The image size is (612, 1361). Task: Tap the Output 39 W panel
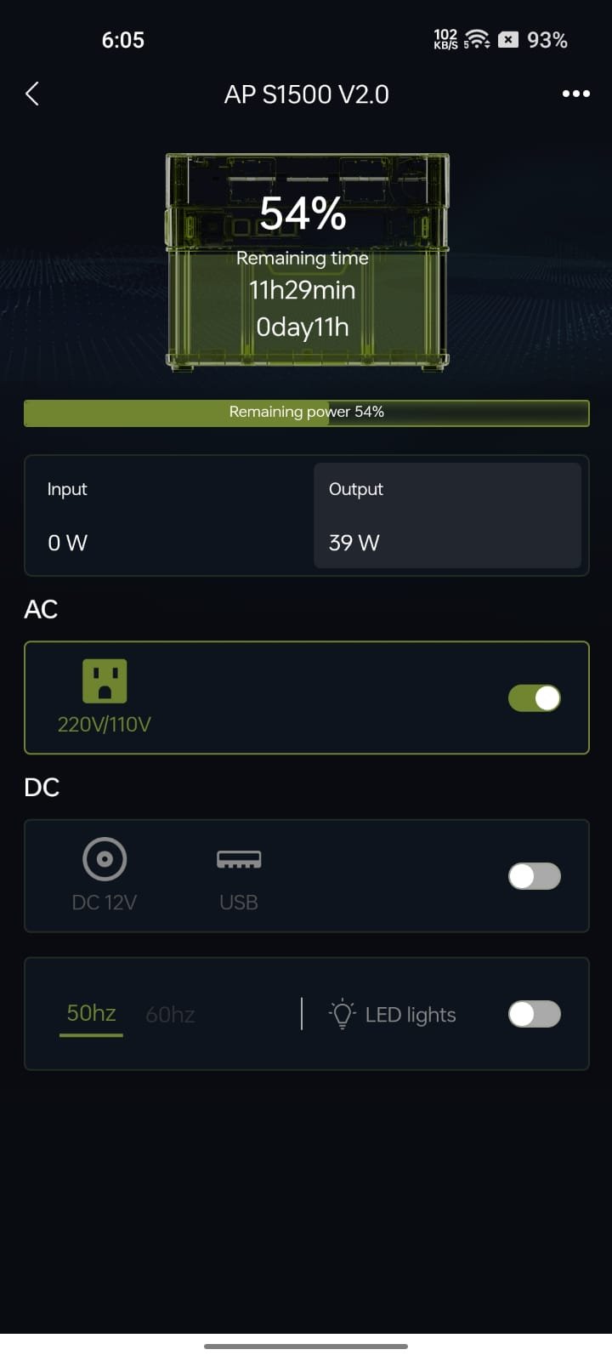tap(447, 515)
